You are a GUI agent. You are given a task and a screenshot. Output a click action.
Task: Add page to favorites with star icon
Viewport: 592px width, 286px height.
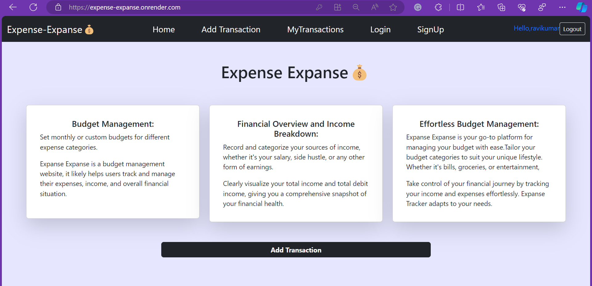393,7
